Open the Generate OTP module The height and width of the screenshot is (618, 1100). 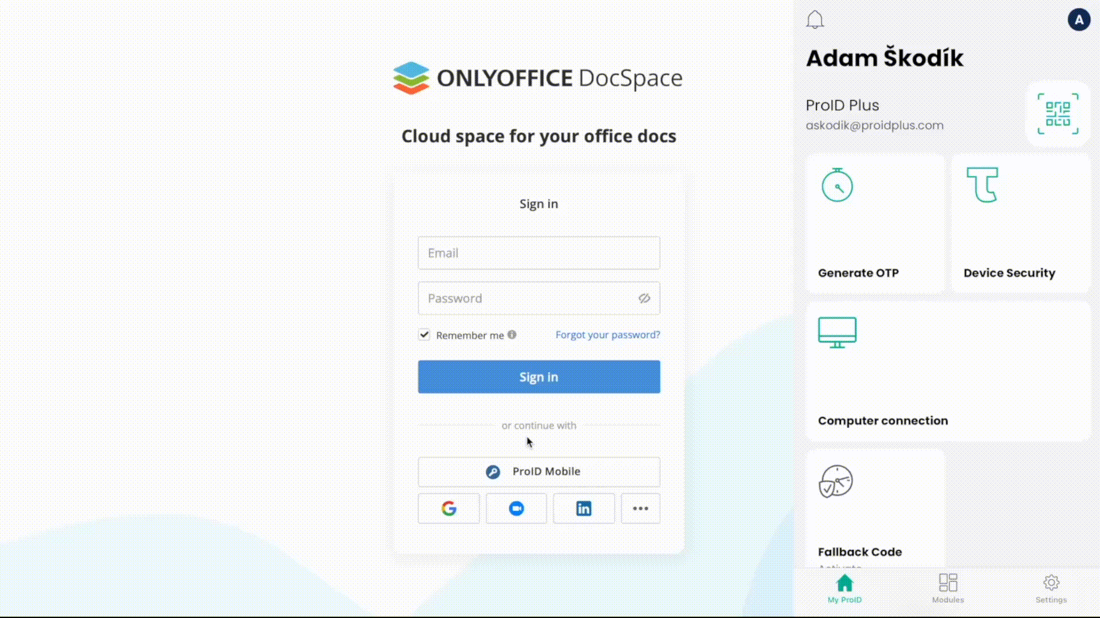point(875,223)
